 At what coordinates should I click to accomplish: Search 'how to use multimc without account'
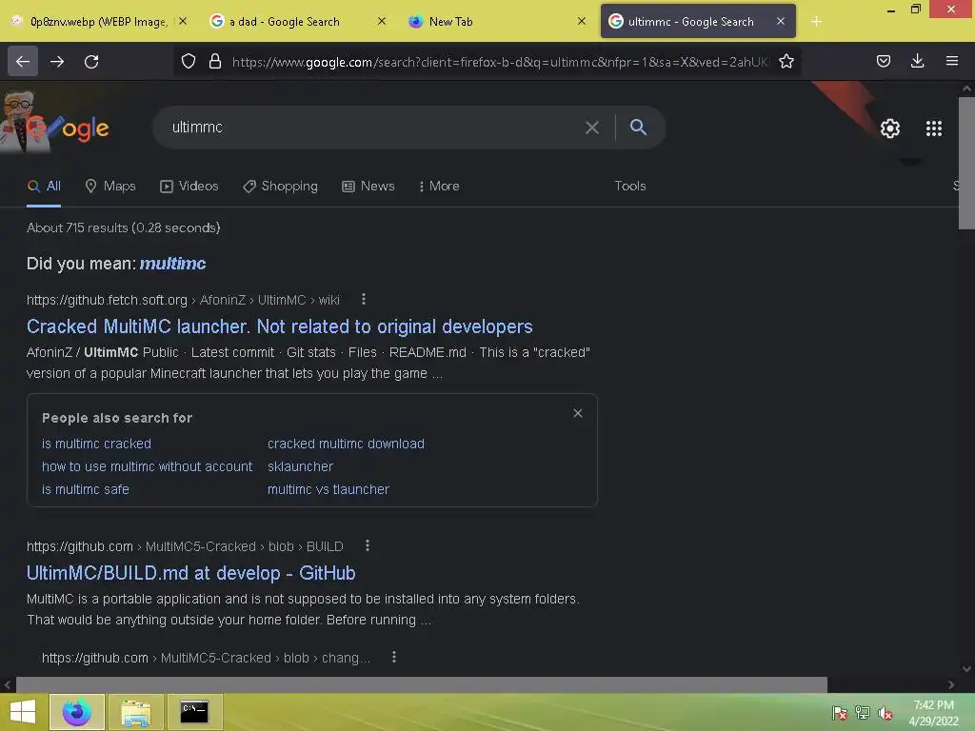[147, 466]
